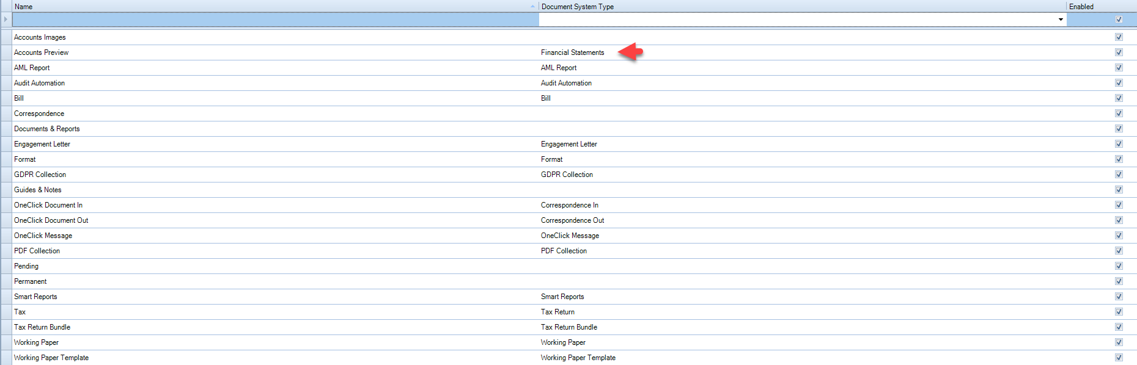Select the Accounts Preview name cell

pyautogui.click(x=275, y=52)
